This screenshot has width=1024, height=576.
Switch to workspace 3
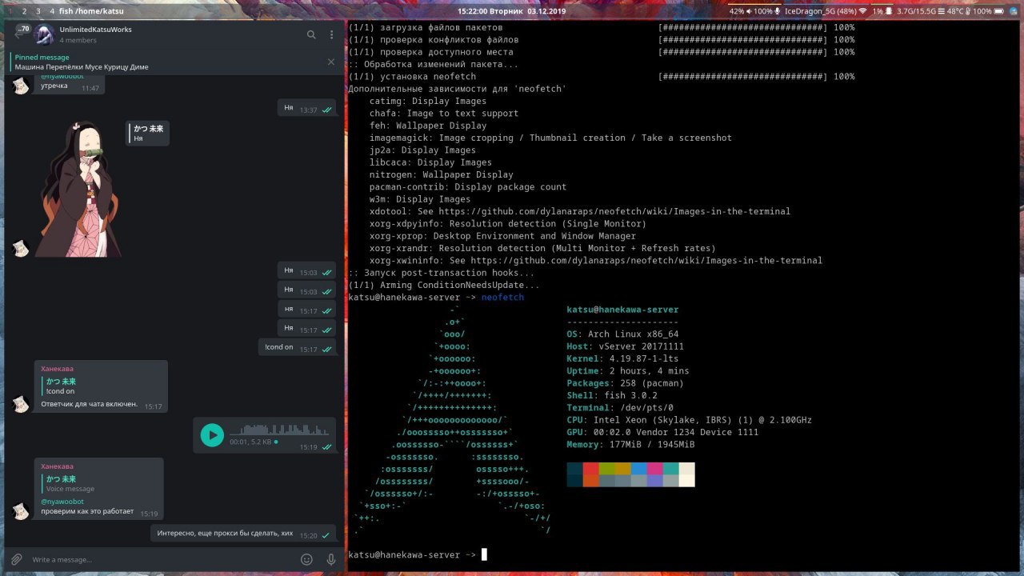pos(38,11)
